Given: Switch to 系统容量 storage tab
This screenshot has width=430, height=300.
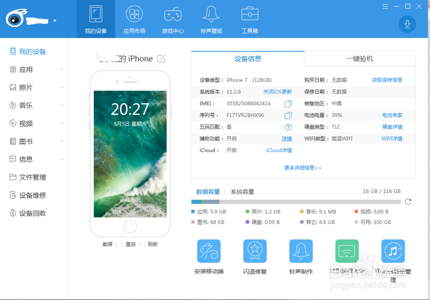Looking at the screenshot, I should point(243,191).
